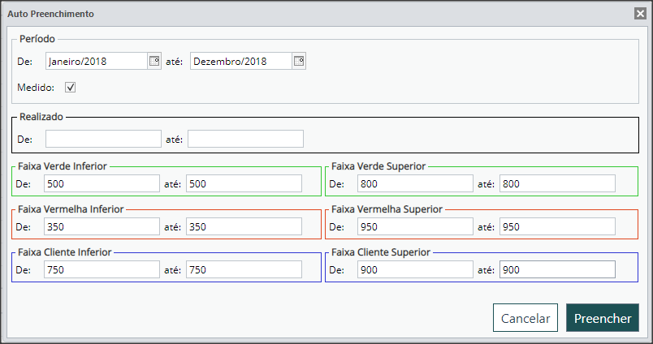This screenshot has width=653, height=344.
Task: Click the Faixa Verde Inferior group title
Action: (x=63, y=166)
